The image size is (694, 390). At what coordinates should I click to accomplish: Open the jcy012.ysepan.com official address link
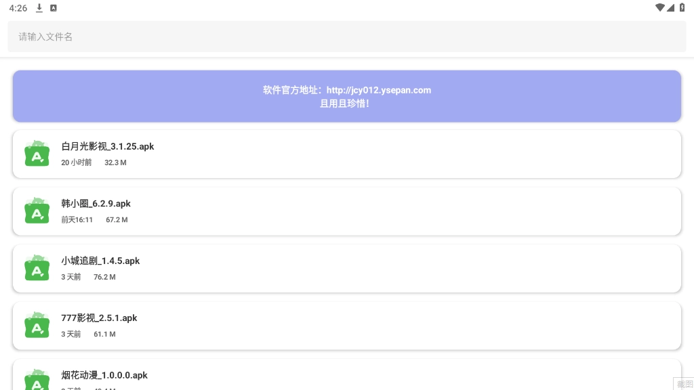tap(378, 90)
